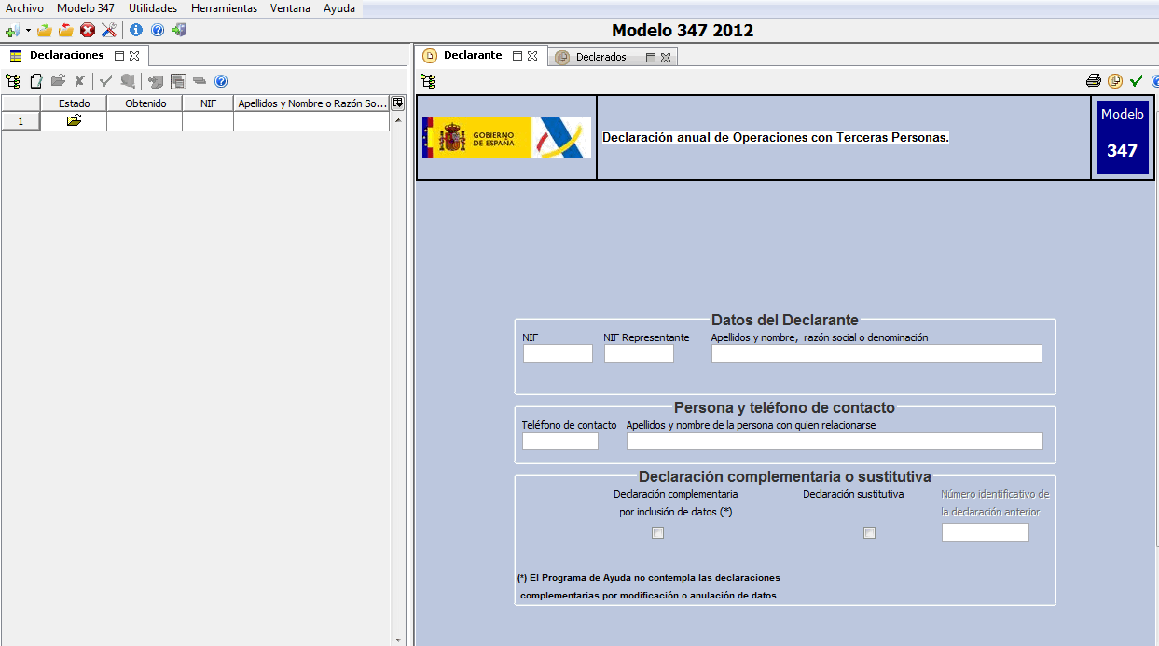
Task: Switch to the Declarados tab
Action: coord(600,57)
